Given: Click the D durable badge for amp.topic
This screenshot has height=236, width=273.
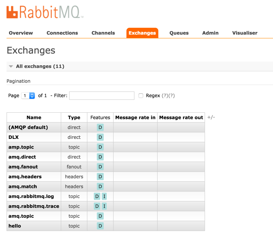Looking at the screenshot, I should pos(100,147).
